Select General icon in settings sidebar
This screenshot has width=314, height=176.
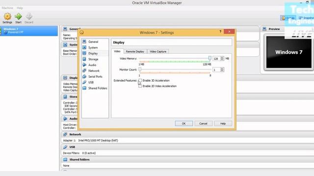84,42
